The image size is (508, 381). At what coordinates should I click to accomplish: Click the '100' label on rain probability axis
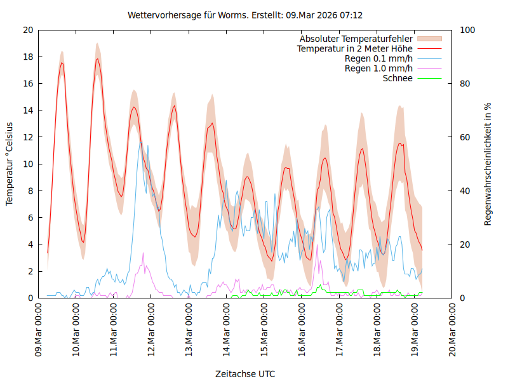467,30
